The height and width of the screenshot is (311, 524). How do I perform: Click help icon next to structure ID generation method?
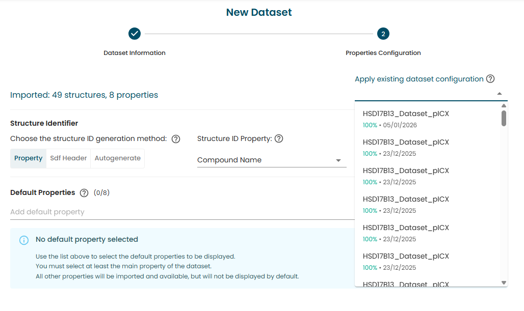176,139
